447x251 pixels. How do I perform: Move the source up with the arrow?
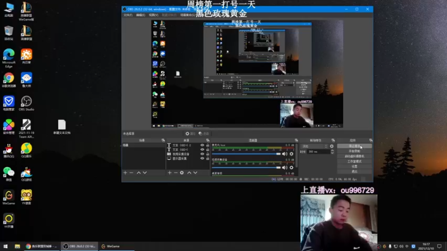(189, 173)
